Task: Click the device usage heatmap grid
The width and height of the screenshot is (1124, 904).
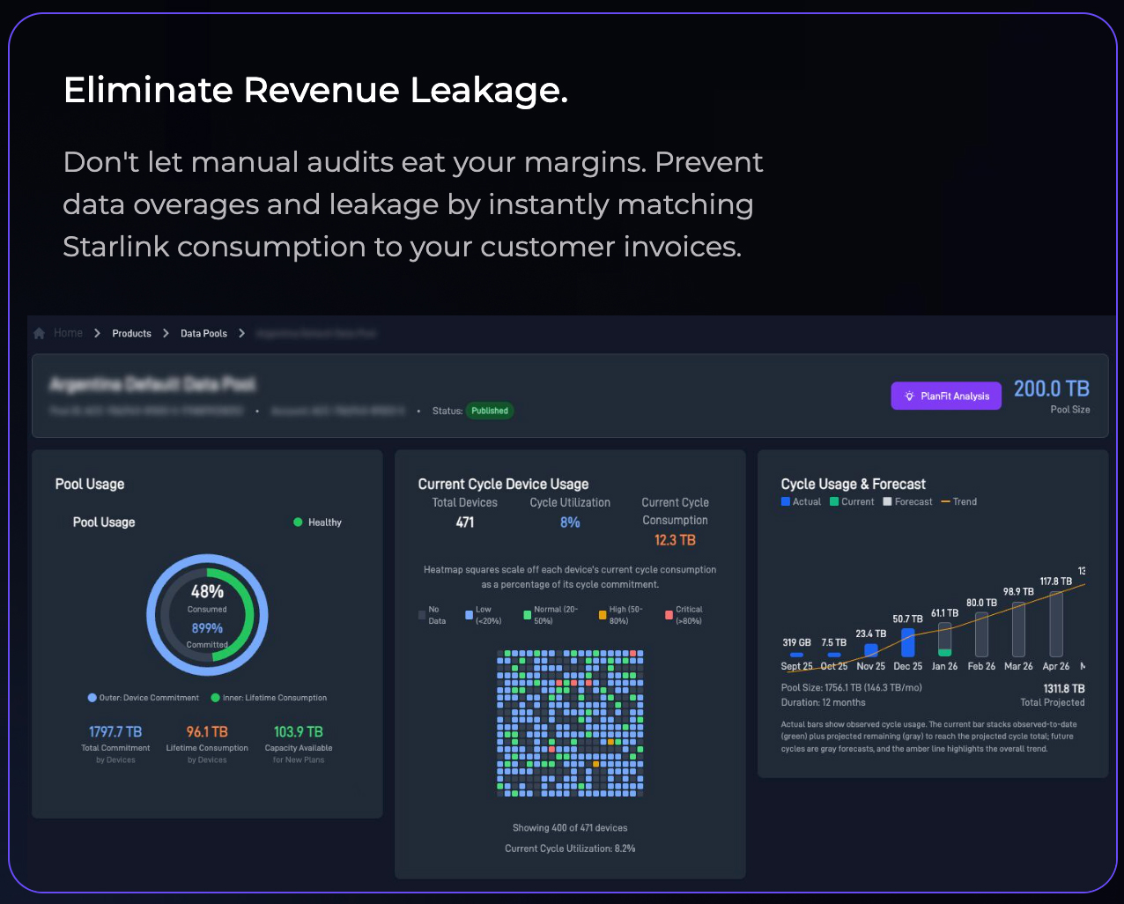Action: 570,723
